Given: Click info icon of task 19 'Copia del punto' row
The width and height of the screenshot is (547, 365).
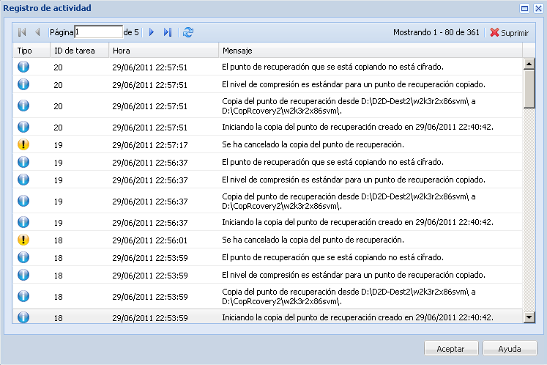Looking at the screenshot, I should (x=23, y=201).
